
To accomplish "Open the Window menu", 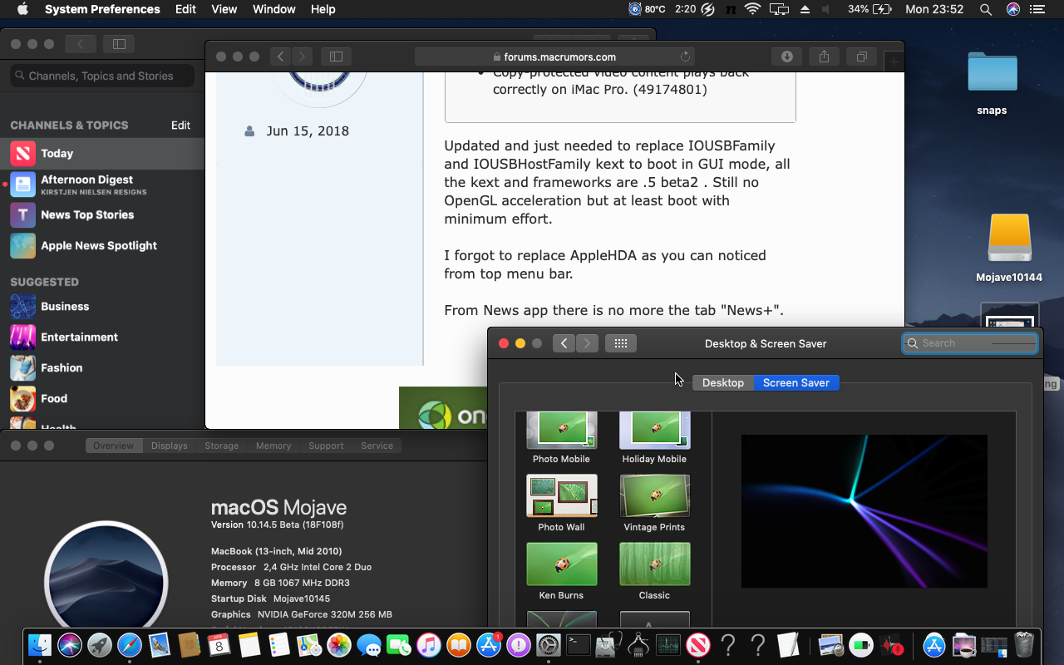I will 274,9.
